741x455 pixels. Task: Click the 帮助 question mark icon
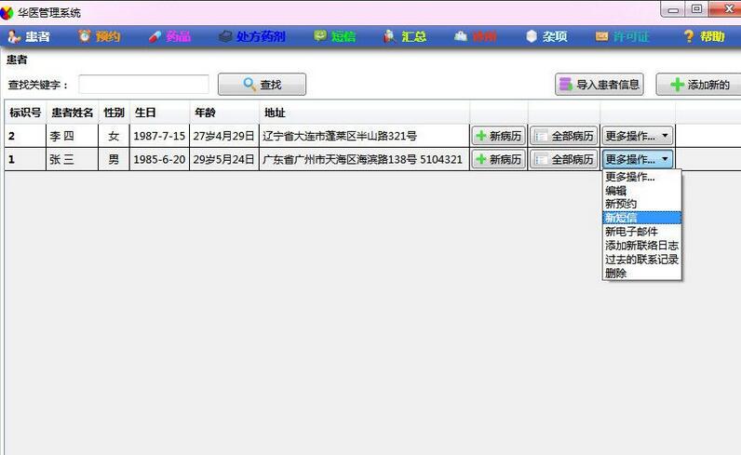[x=689, y=36]
